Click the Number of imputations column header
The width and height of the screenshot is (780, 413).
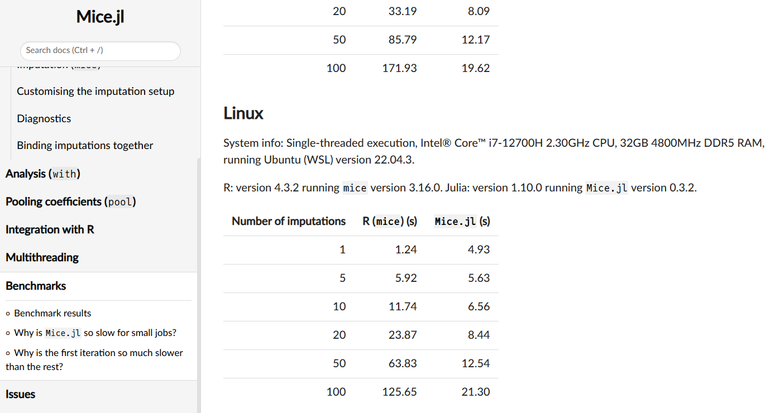click(x=289, y=222)
